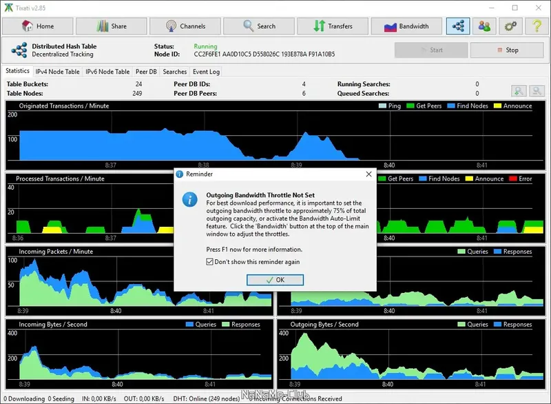Open Settings gears icon

click(x=510, y=26)
